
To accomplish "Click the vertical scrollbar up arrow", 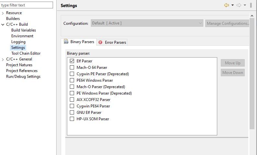I will coord(252,16).
